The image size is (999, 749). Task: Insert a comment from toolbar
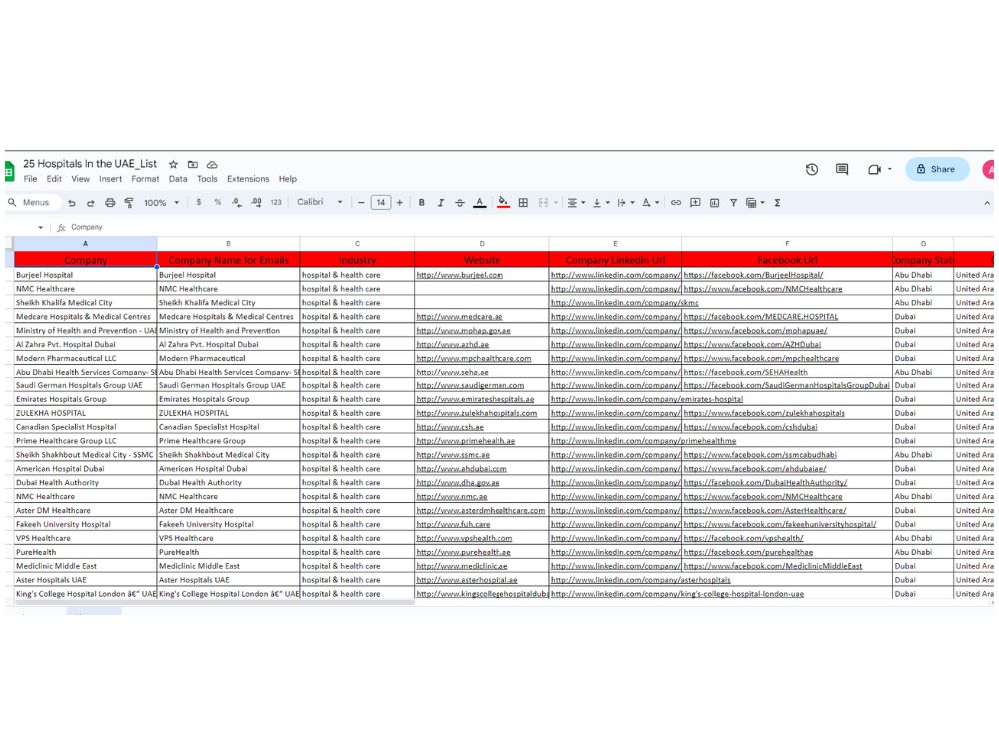click(x=695, y=203)
